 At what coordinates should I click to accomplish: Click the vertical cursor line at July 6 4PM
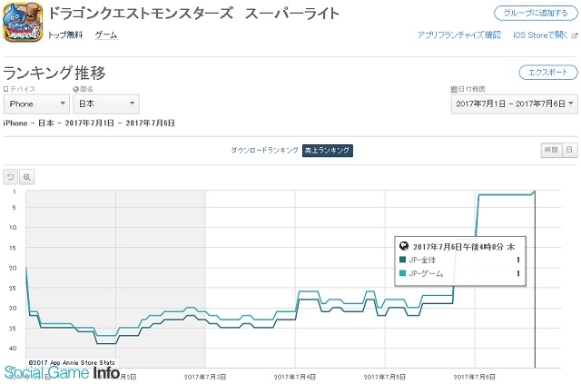(x=535, y=279)
